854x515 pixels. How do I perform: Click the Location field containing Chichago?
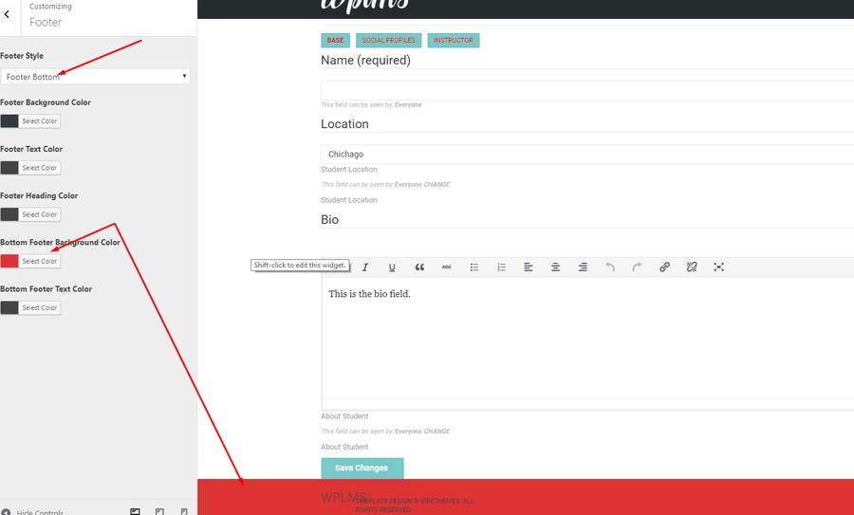tap(587, 154)
